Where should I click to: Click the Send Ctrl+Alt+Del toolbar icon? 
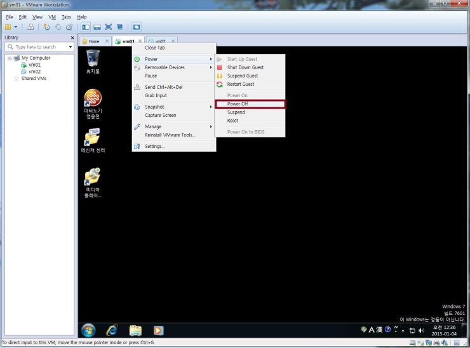click(x=30, y=27)
